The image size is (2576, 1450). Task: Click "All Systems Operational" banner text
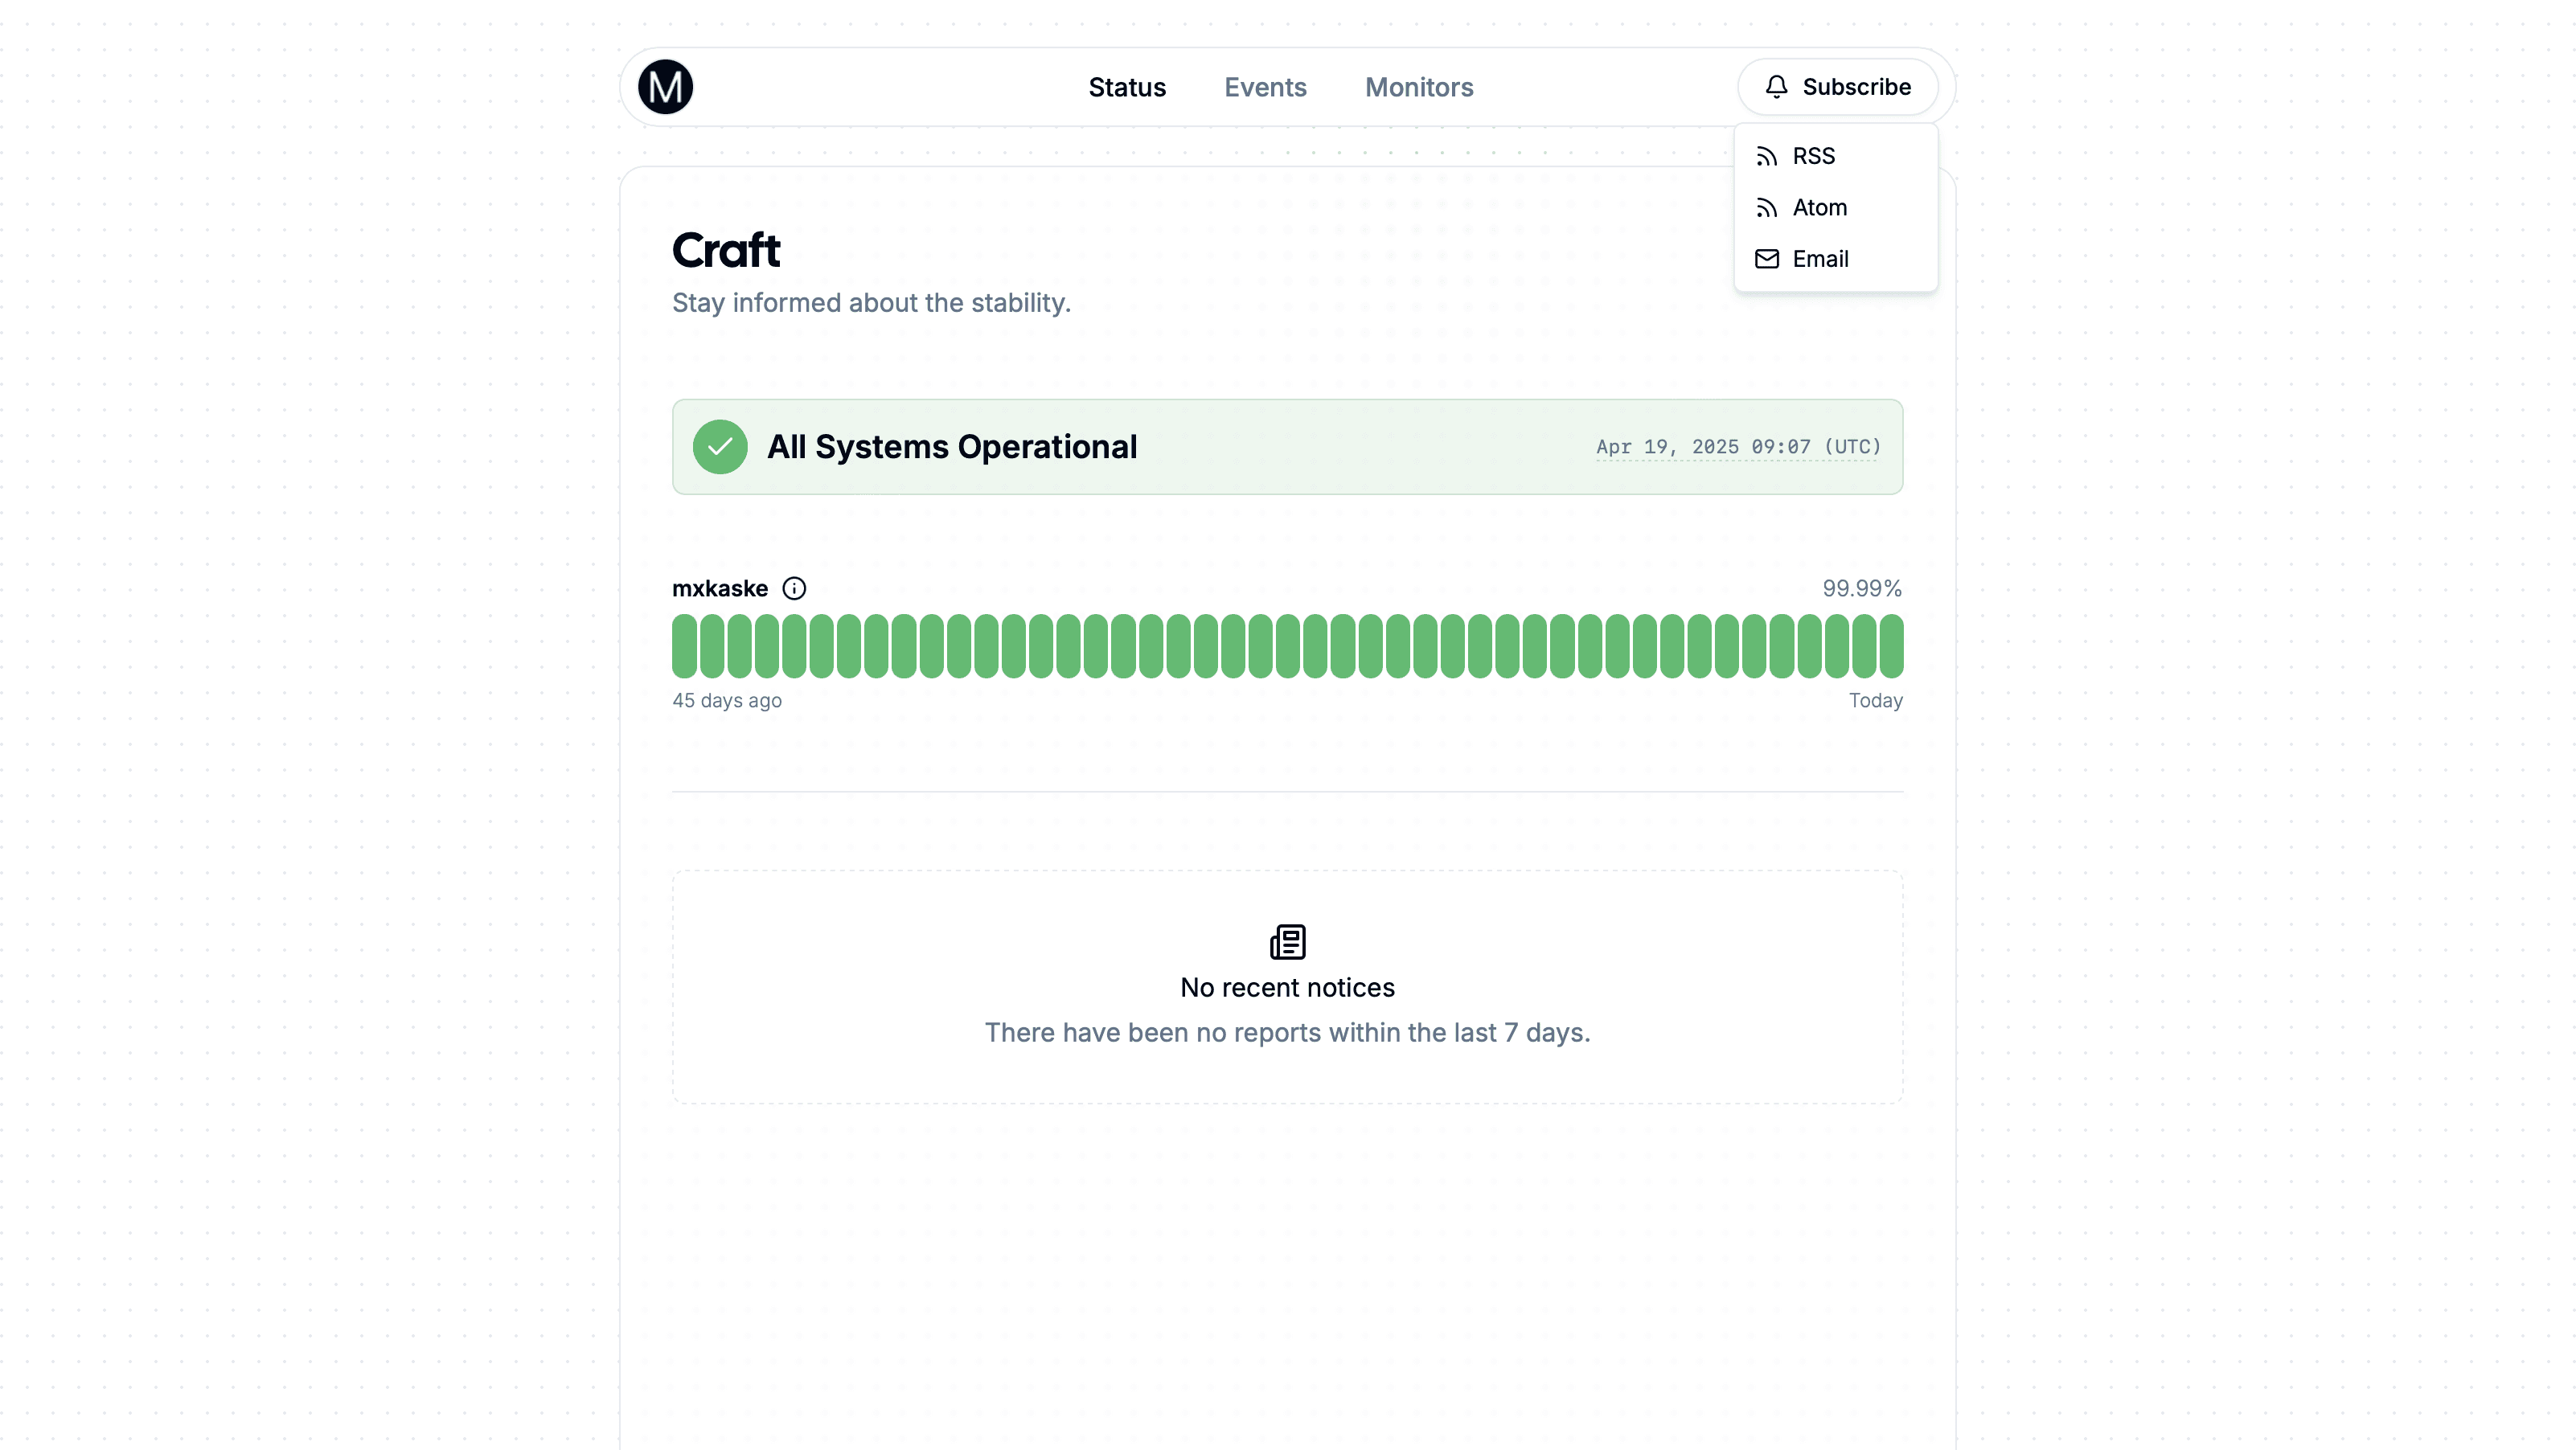point(952,447)
